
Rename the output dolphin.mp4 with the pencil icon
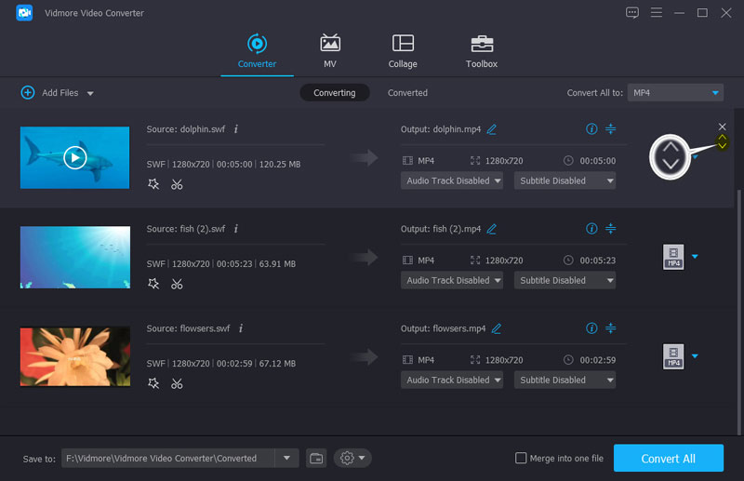tap(492, 129)
